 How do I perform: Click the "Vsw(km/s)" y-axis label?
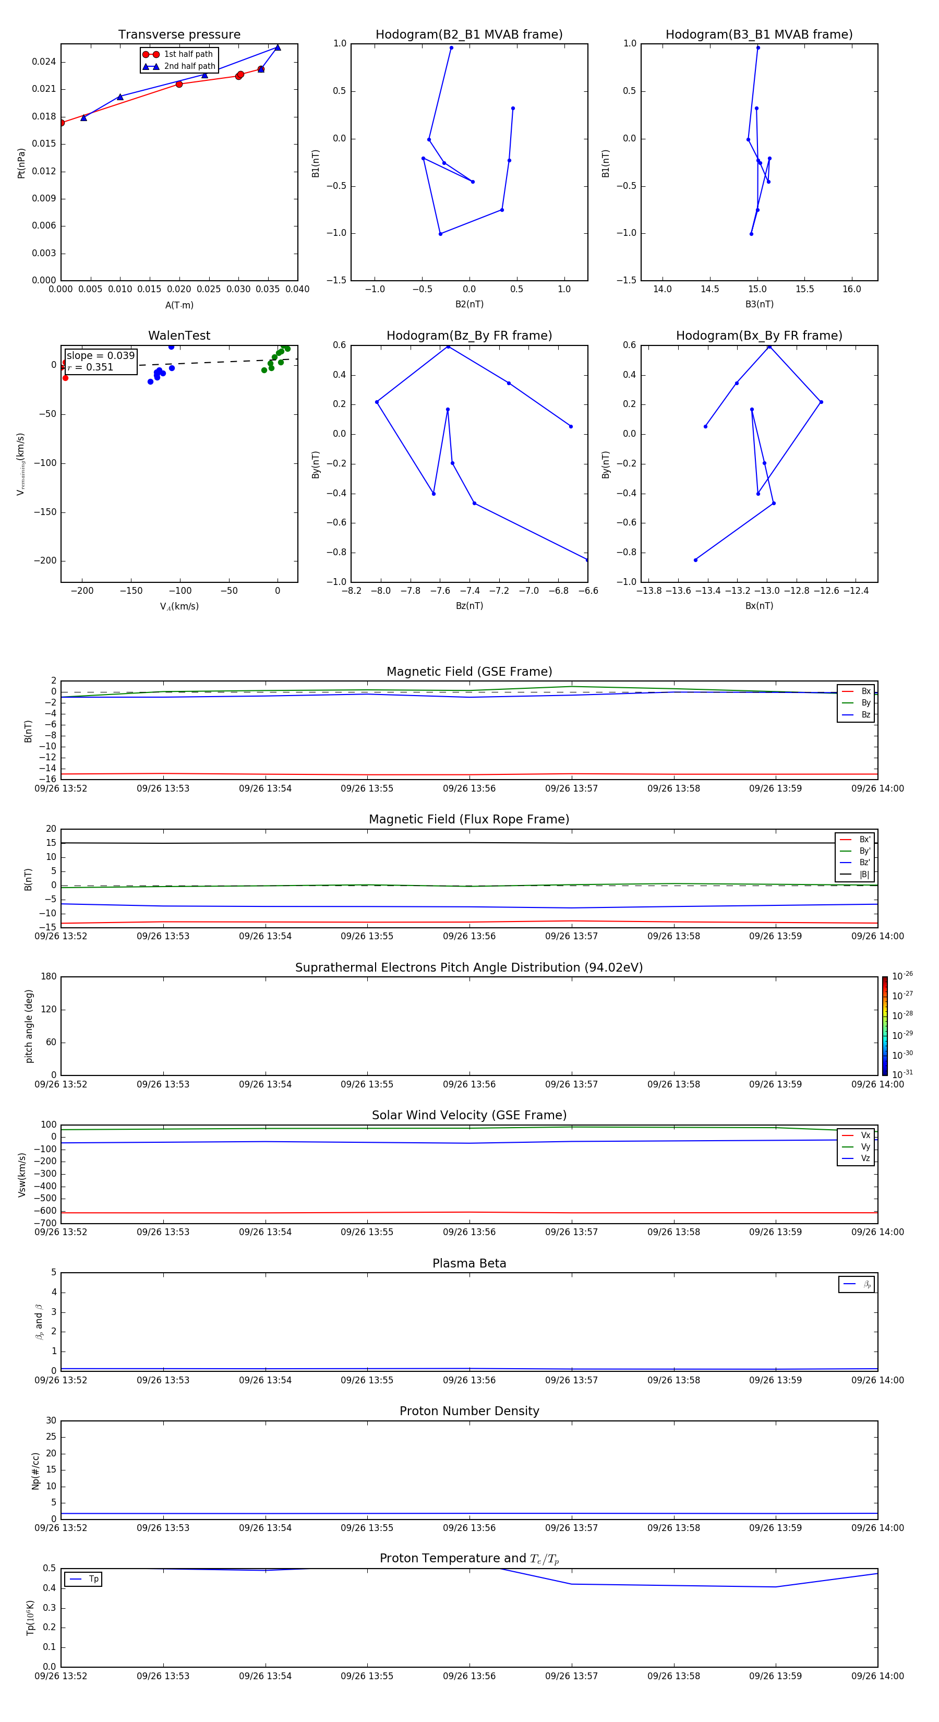coord(22,1175)
